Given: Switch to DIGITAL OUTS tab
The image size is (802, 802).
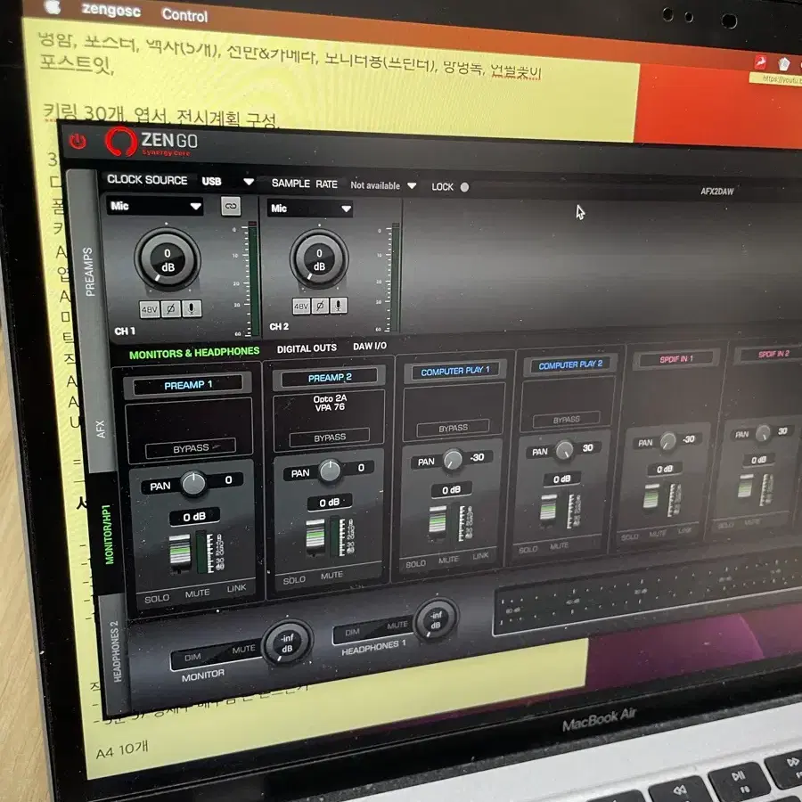Looking at the screenshot, I should 307,348.
